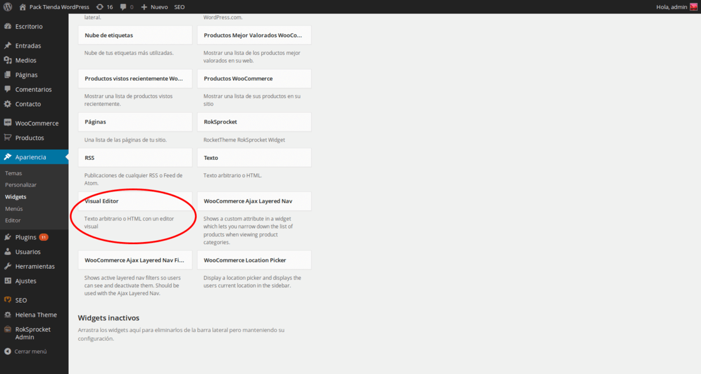Open WooCommerce sidebar menu label
The height and width of the screenshot is (374, 701).
point(37,123)
